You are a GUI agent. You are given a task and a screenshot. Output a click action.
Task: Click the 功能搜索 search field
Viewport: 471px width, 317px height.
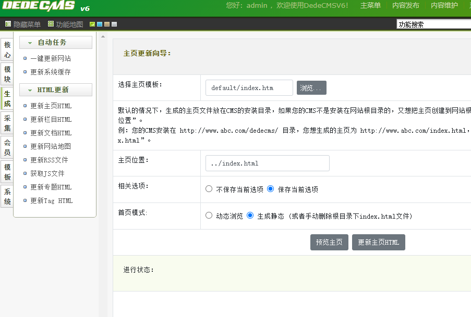(x=434, y=24)
